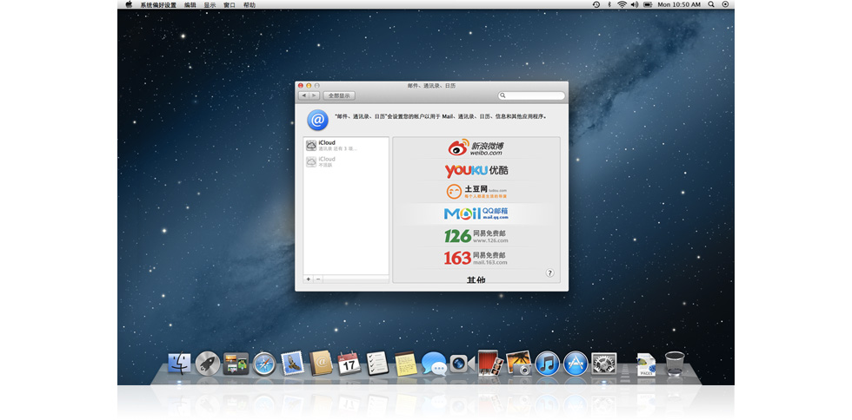
Task: Open the Photo Booth dock icon
Action: pyautogui.click(x=489, y=363)
